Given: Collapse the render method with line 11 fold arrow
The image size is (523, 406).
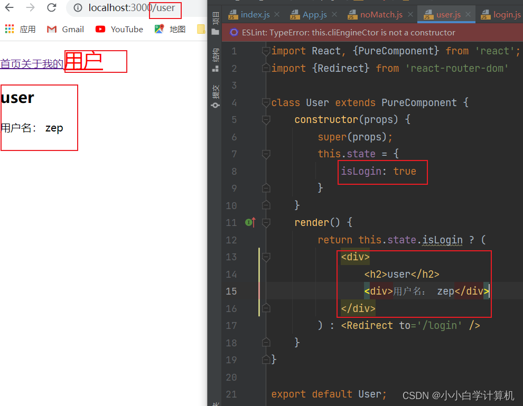Looking at the screenshot, I should point(266,222).
